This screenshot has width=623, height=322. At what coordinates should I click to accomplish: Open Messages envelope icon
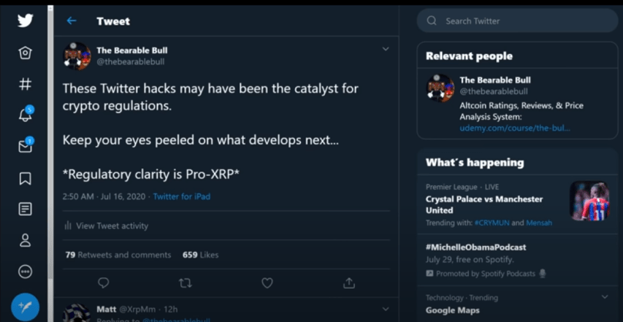coord(25,146)
